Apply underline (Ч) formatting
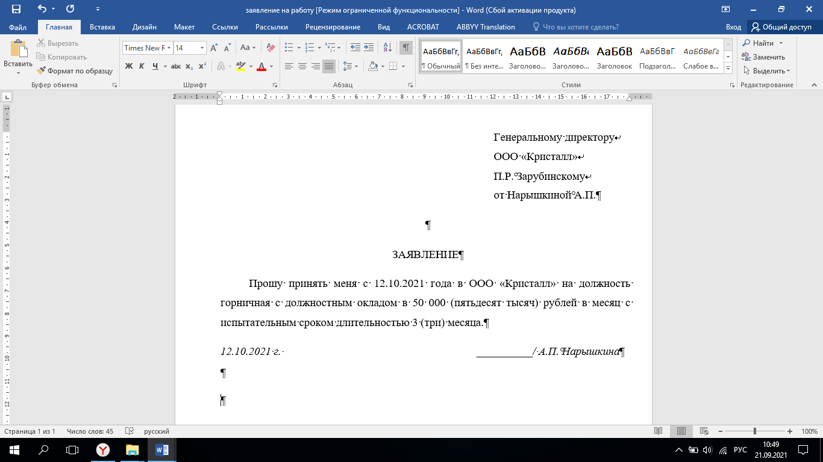 click(x=155, y=66)
